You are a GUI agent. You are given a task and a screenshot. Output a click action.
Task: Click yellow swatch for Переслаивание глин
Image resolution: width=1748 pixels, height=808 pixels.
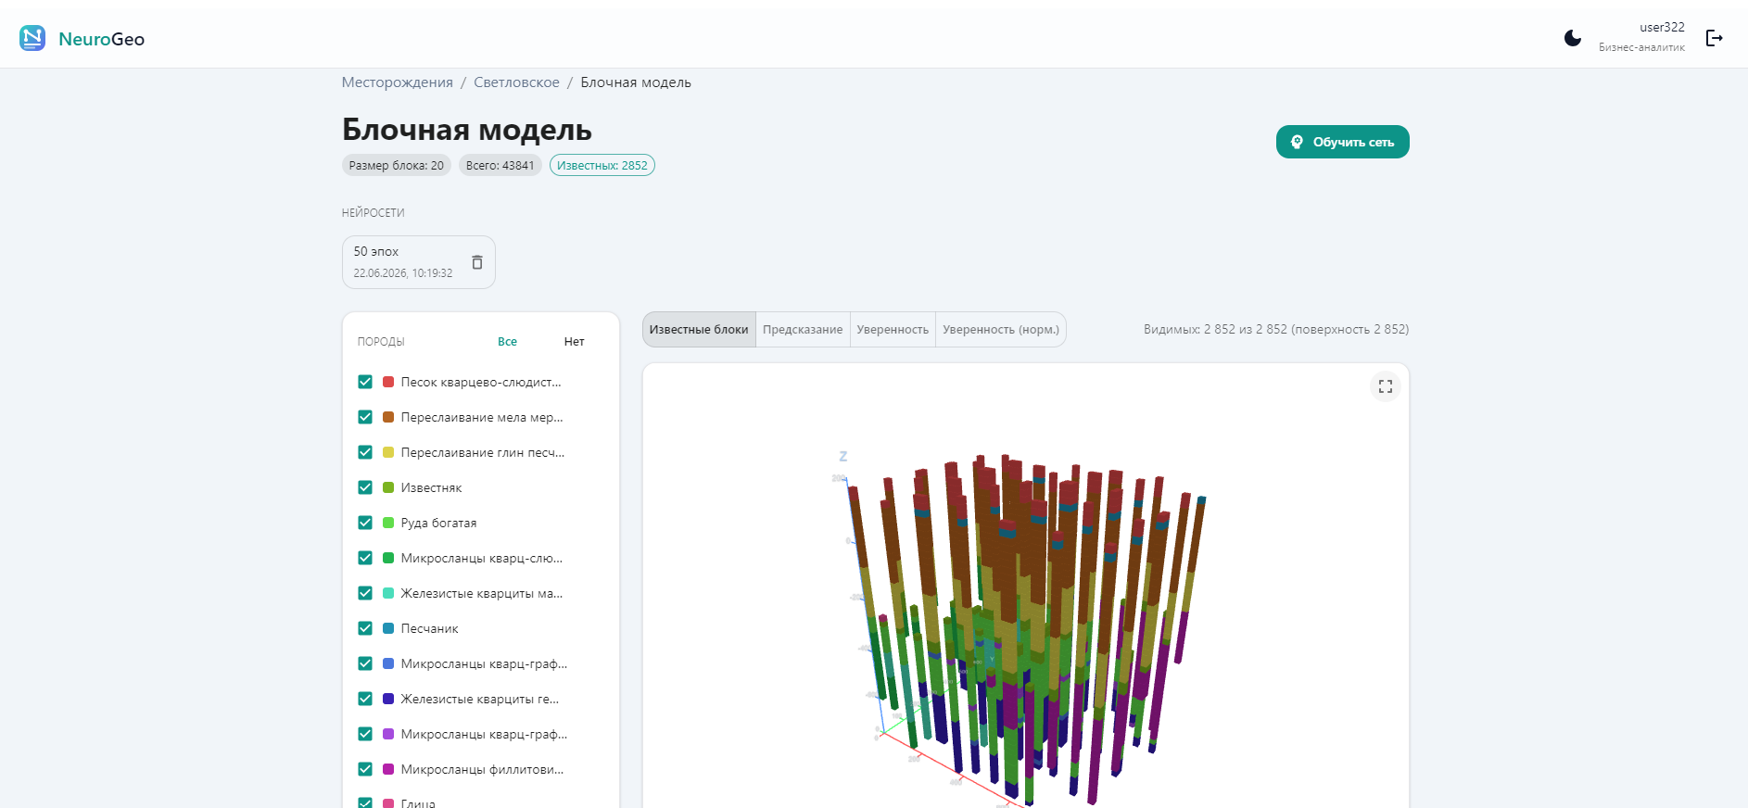[x=388, y=452]
